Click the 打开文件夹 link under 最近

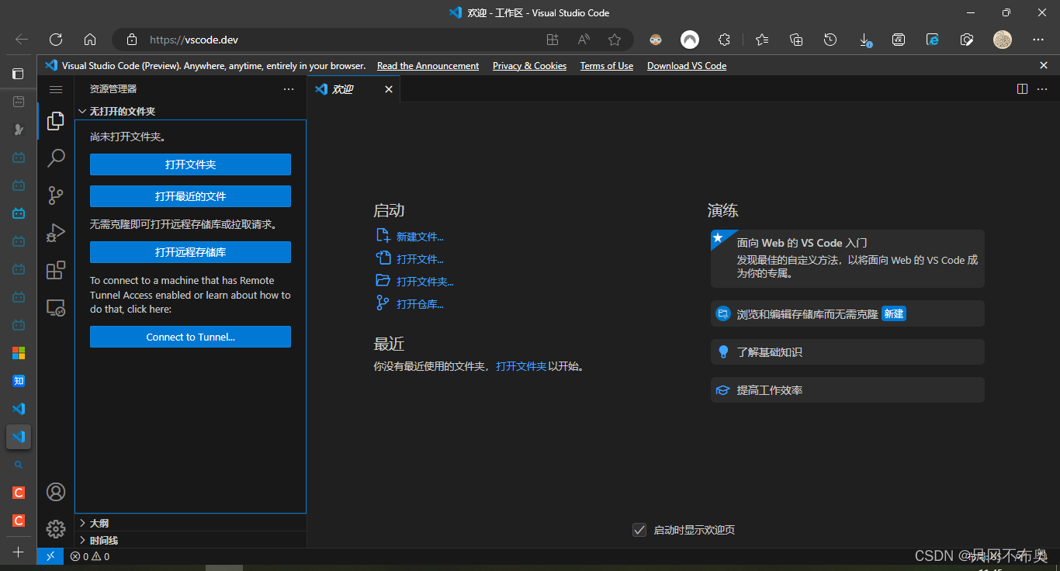[521, 366]
